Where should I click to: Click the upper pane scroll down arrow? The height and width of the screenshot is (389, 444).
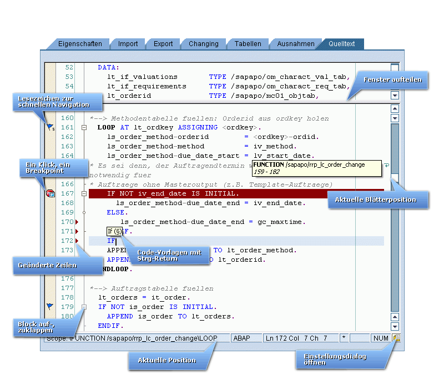(x=395, y=95)
